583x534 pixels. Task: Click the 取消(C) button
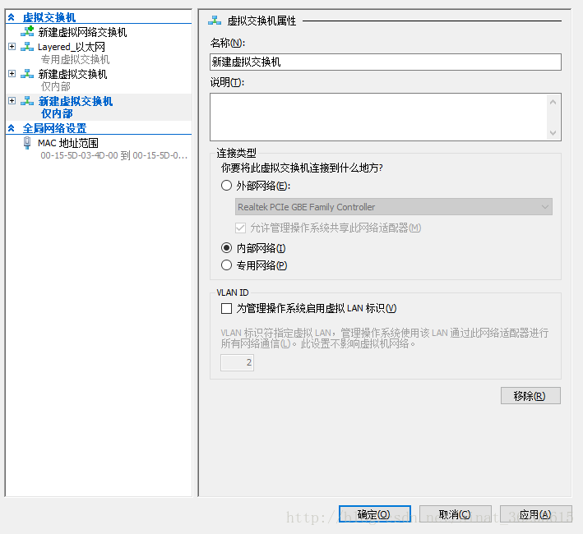tap(455, 514)
